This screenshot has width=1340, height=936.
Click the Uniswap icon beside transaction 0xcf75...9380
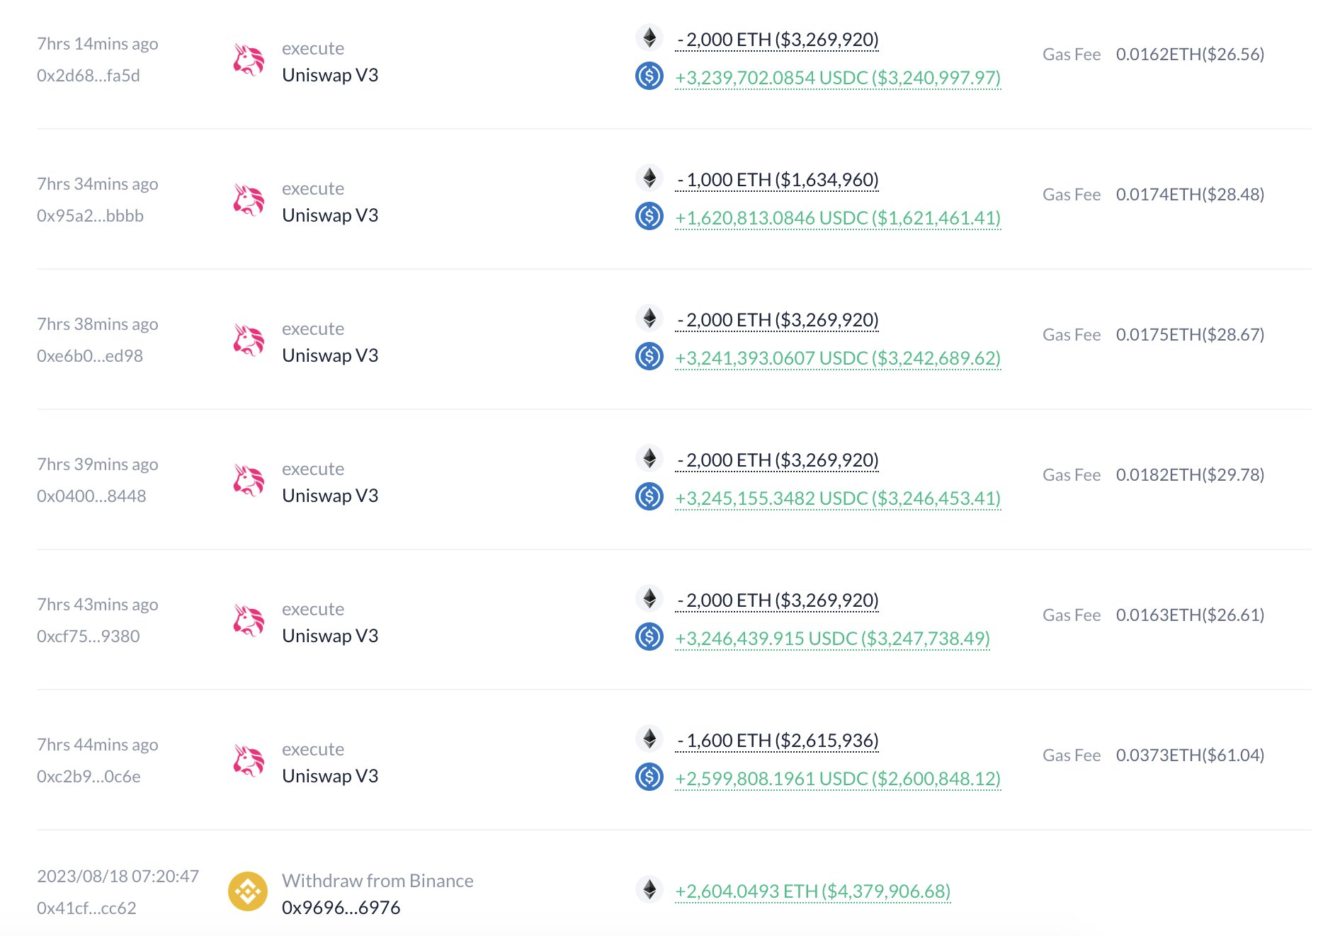pos(249,619)
